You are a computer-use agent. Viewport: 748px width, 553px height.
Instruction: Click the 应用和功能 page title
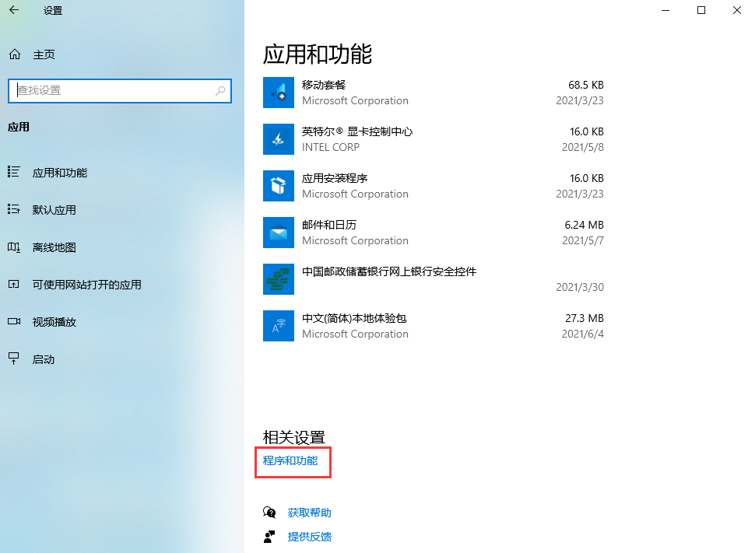318,54
